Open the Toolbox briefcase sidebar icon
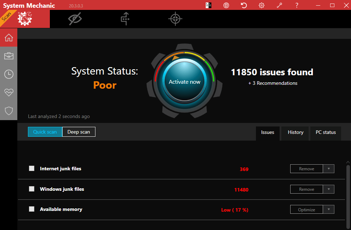This screenshot has height=230, width=351. [8, 56]
